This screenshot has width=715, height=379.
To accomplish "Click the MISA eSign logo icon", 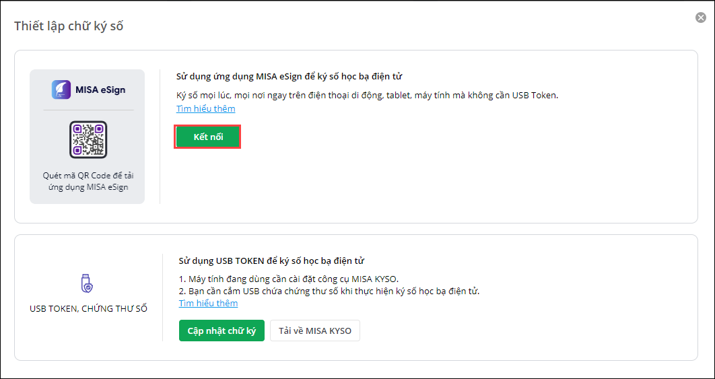I will (62, 90).
